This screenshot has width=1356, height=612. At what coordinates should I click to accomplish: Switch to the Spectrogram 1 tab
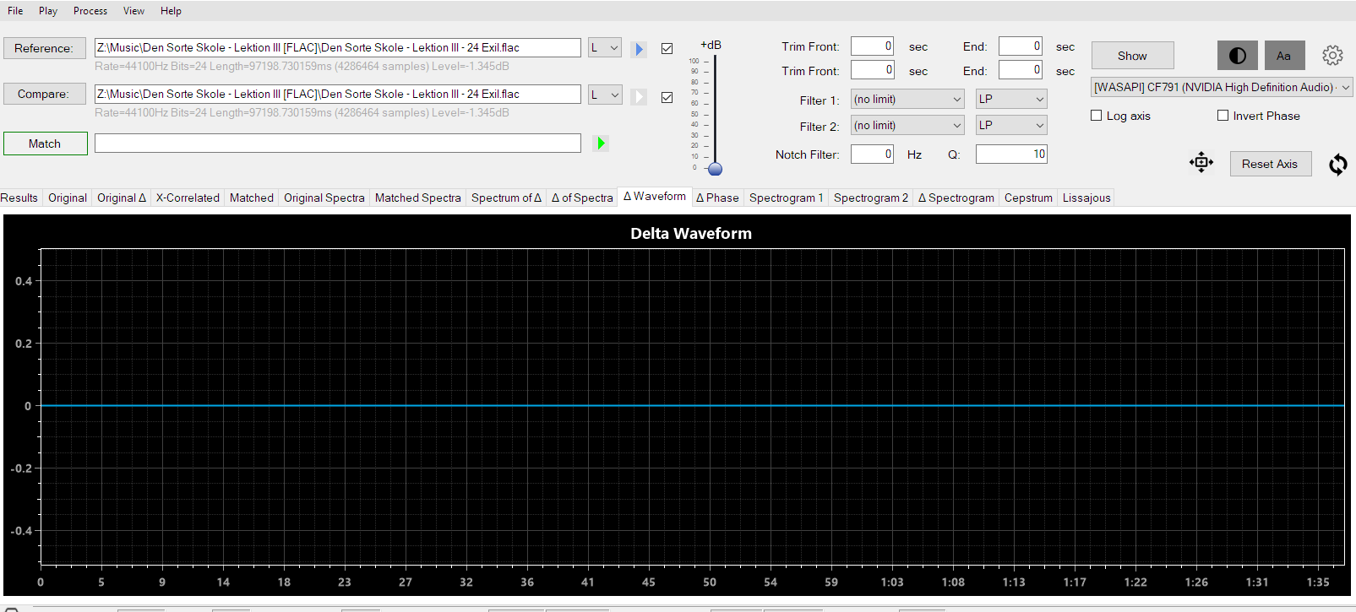(x=786, y=198)
